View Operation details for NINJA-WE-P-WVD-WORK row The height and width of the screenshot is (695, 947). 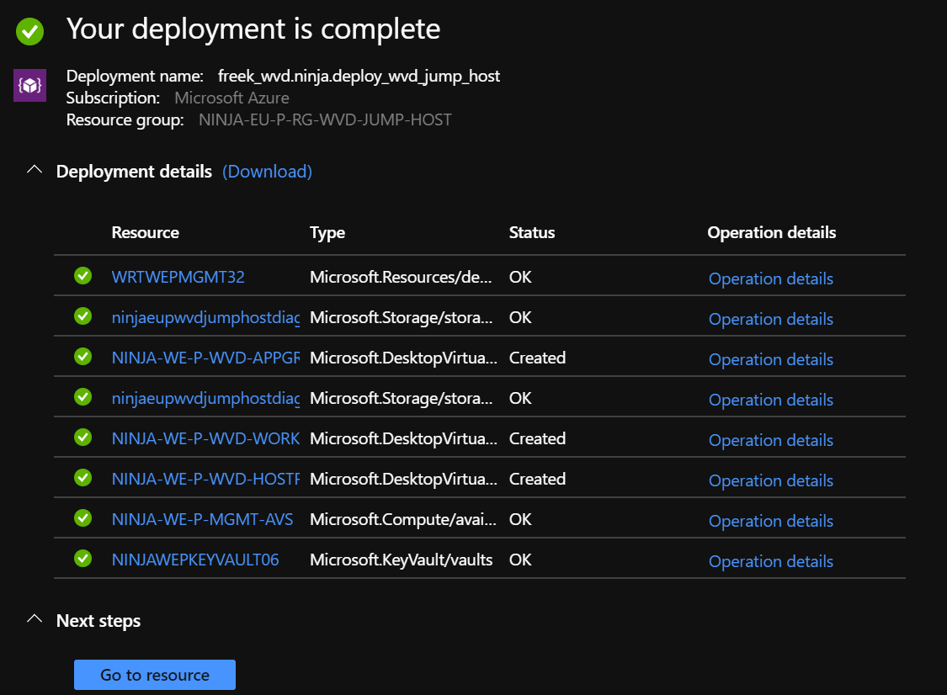tap(770, 441)
